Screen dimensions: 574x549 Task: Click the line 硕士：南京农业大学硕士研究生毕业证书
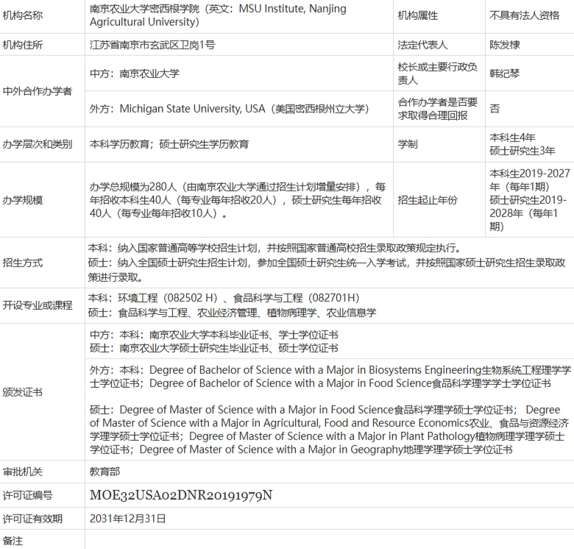point(214,348)
